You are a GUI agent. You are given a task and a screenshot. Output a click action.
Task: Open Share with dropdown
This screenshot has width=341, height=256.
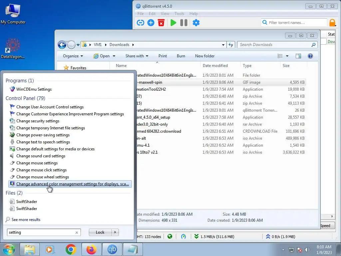pos(137,56)
